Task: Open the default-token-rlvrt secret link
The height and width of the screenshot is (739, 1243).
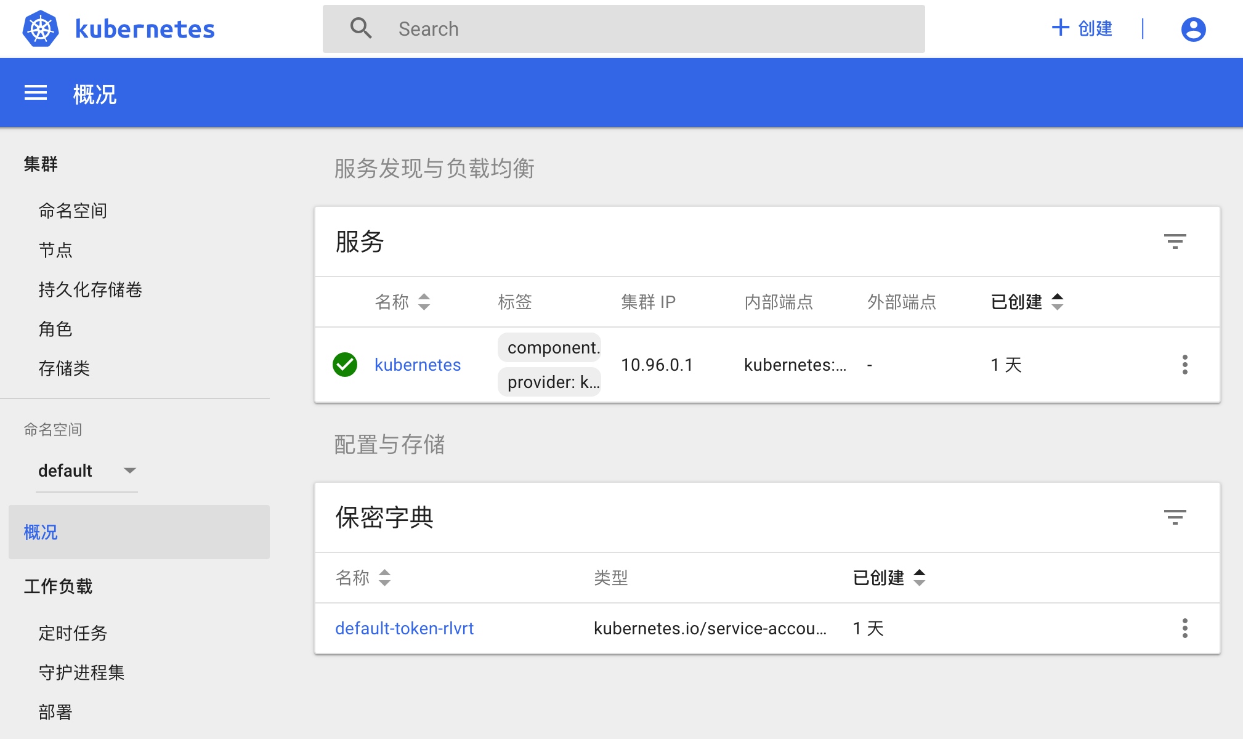Action: (404, 628)
